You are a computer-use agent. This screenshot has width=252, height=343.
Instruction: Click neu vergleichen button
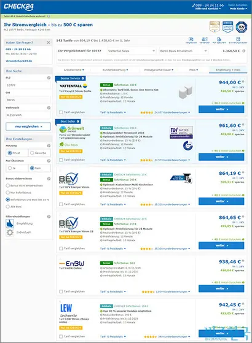[x=28, y=126]
